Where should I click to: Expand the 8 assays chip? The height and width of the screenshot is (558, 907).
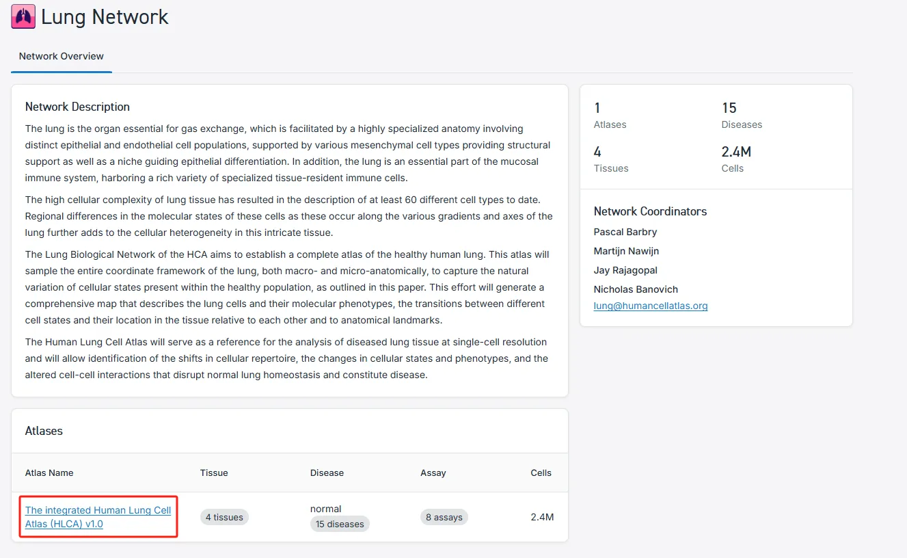click(x=444, y=517)
